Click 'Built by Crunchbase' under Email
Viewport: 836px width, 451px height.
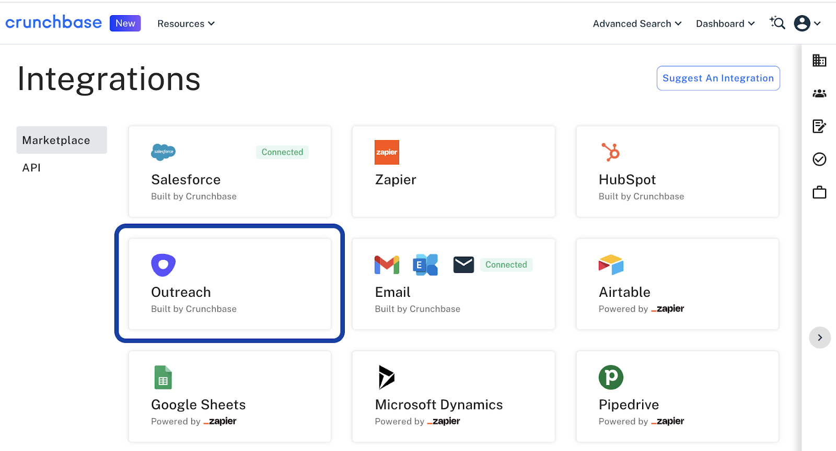pyautogui.click(x=417, y=309)
